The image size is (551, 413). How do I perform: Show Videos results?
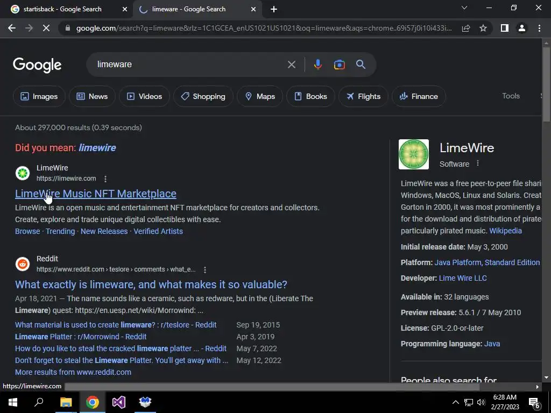pos(144,96)
